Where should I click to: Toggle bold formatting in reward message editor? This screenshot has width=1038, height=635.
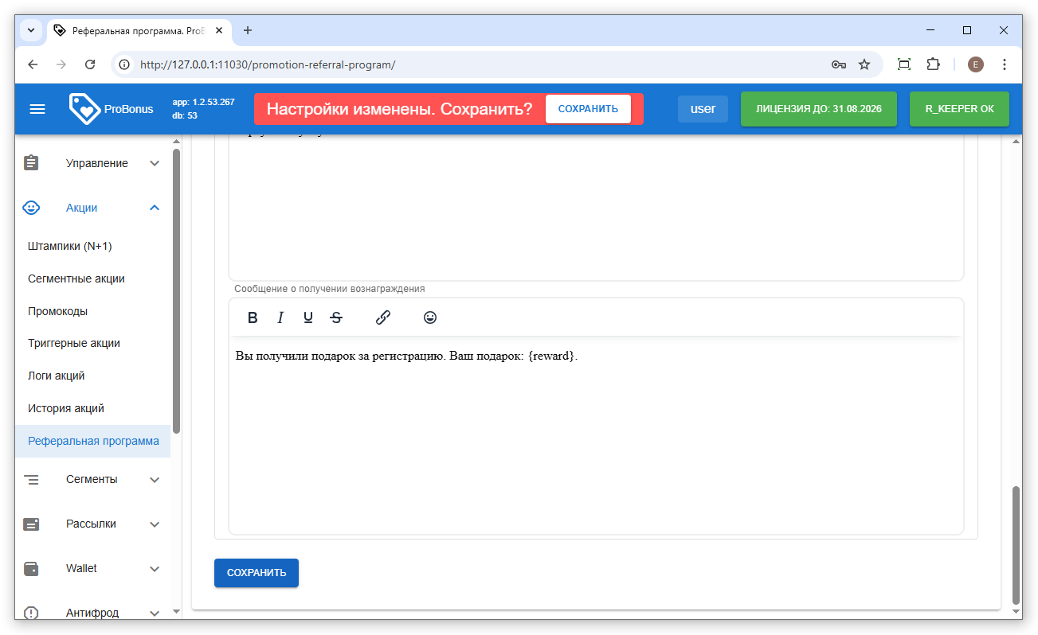coord(253,317)
